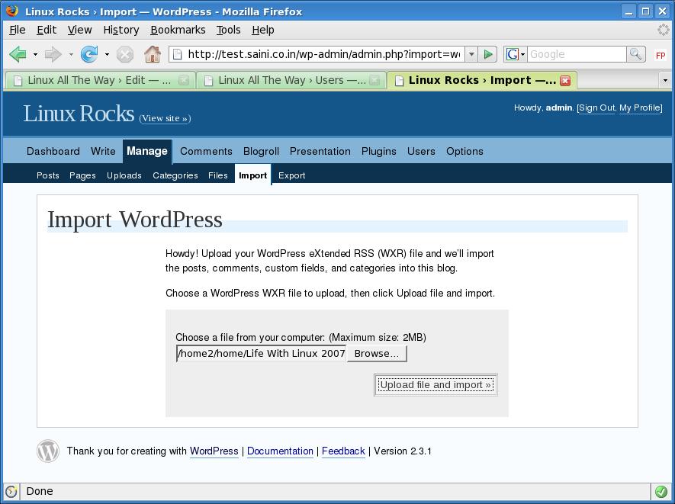Switch to the Linux All The Way Users tab
Image resolution: width=675 pixels, height=504 pixels.
(291, 81)
